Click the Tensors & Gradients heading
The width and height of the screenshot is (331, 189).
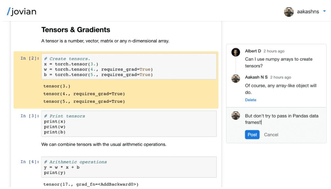tap(76, 30)
